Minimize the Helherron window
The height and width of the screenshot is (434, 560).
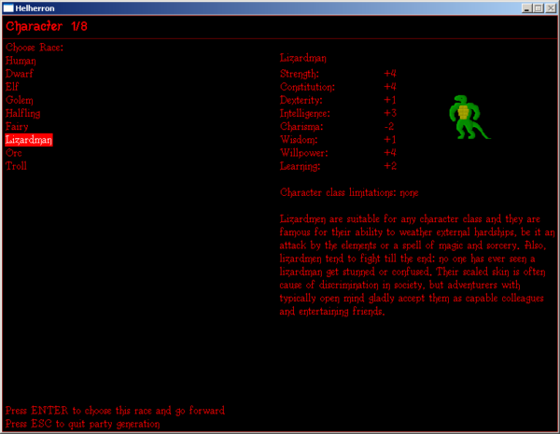coord(525,7)
